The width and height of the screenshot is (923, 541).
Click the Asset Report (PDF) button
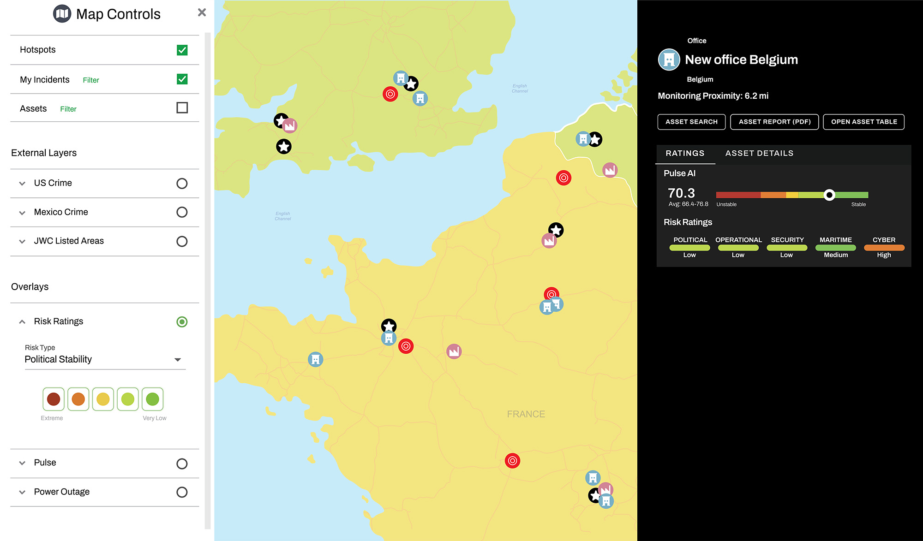coord(774,122)
